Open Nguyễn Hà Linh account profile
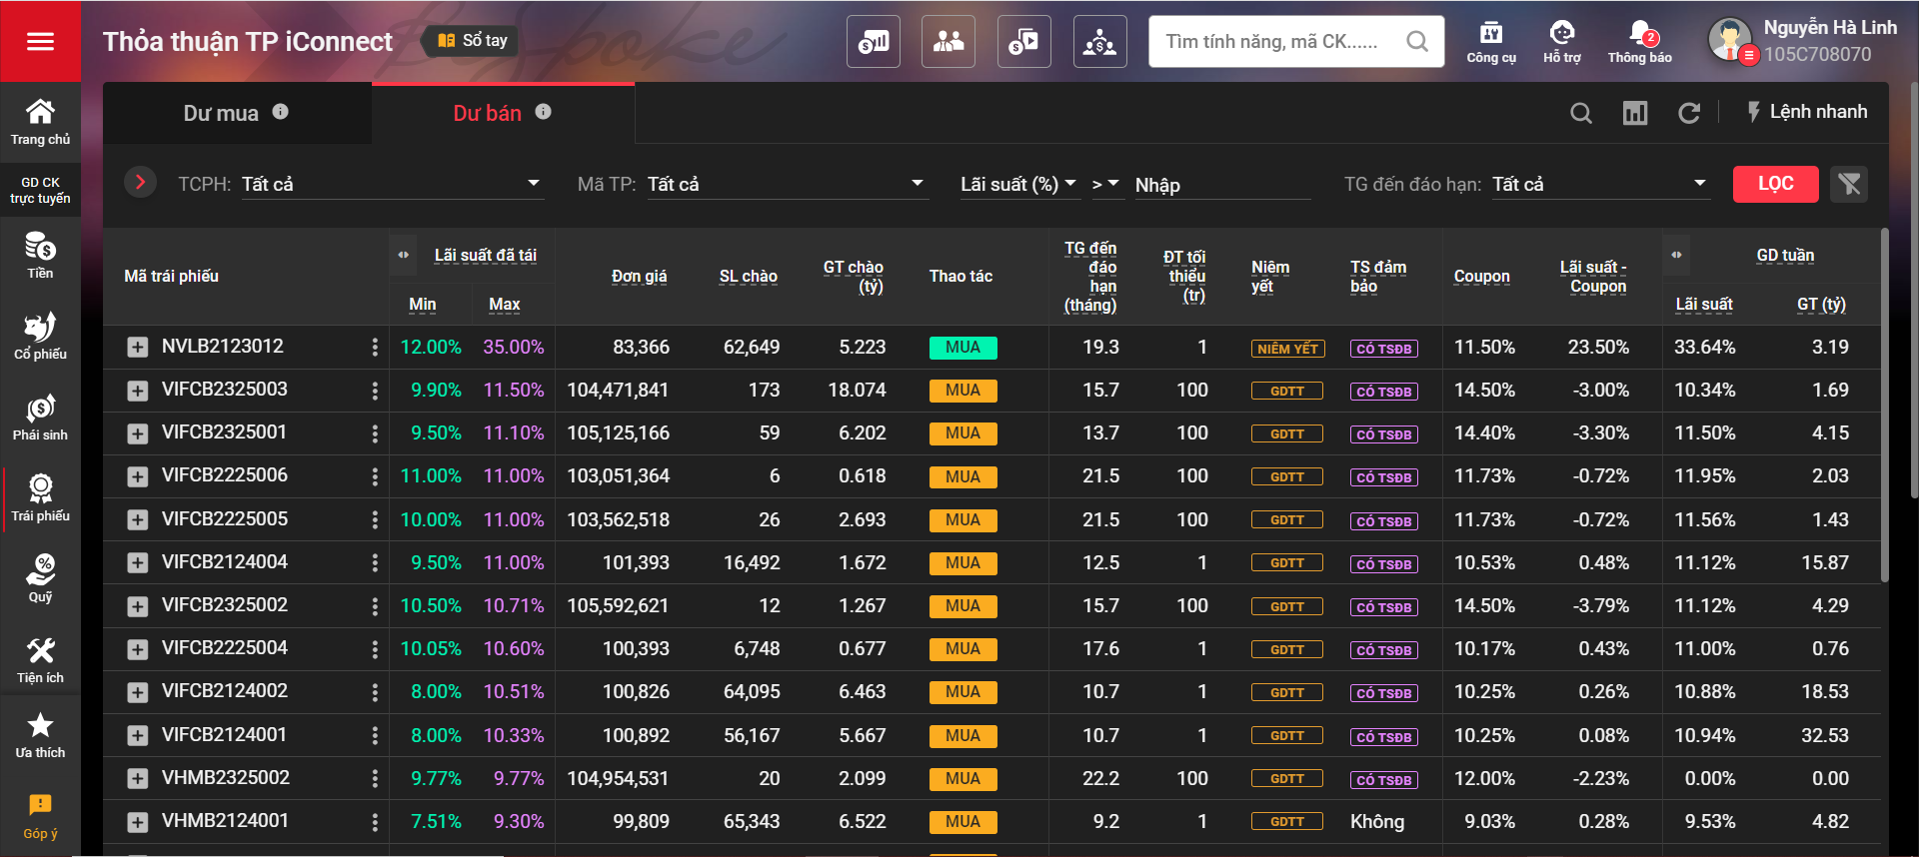Image resolution: width=1919 pixels, height=857 pixels. [x=1804, y=41]
